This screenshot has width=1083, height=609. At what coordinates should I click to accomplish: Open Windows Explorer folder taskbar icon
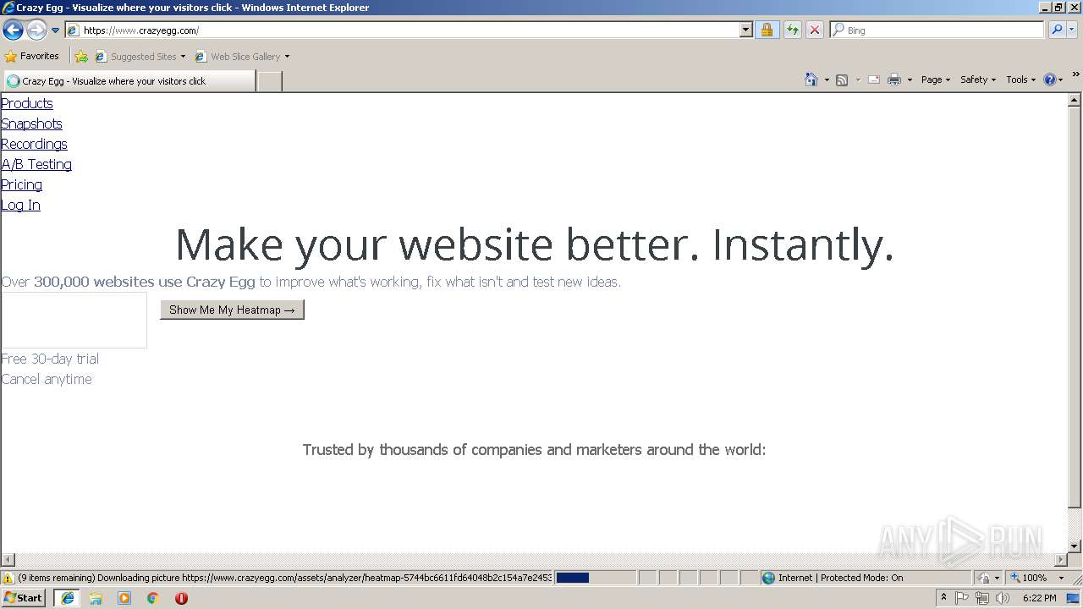point(96,598)
